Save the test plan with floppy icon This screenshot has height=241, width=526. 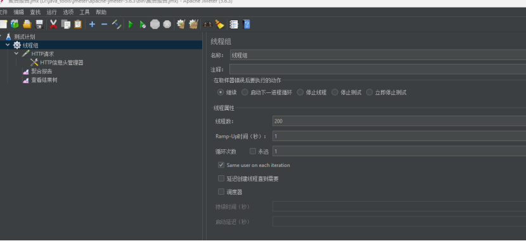point(39,24)
